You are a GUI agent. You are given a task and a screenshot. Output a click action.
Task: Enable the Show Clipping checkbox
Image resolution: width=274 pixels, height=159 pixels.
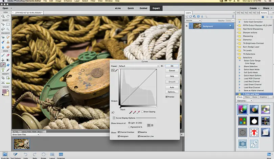(142, 112)
